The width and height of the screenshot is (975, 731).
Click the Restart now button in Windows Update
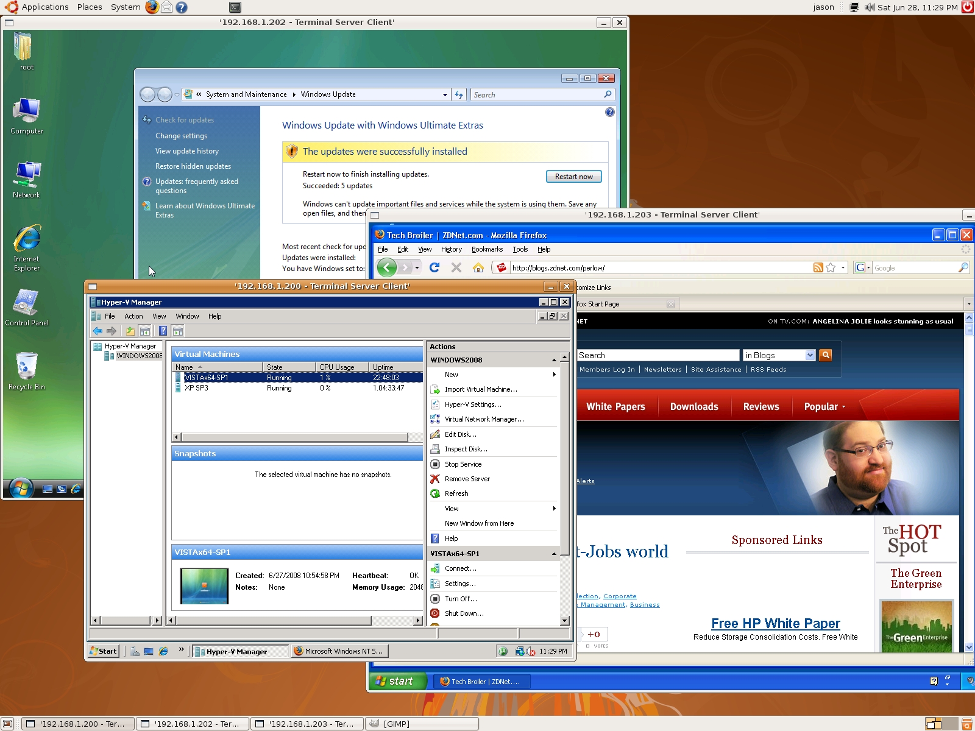pyautogui.click(x=573, y=177)
